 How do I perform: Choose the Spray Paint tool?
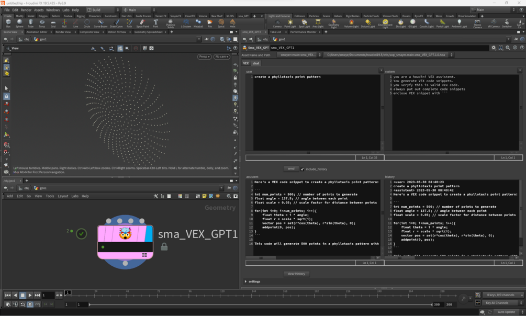[x=142, y=23]
